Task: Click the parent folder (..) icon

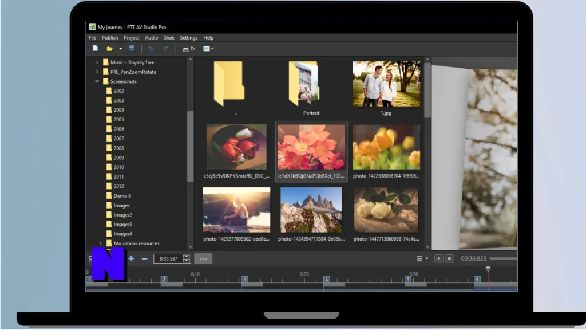Action: point(229,84)
